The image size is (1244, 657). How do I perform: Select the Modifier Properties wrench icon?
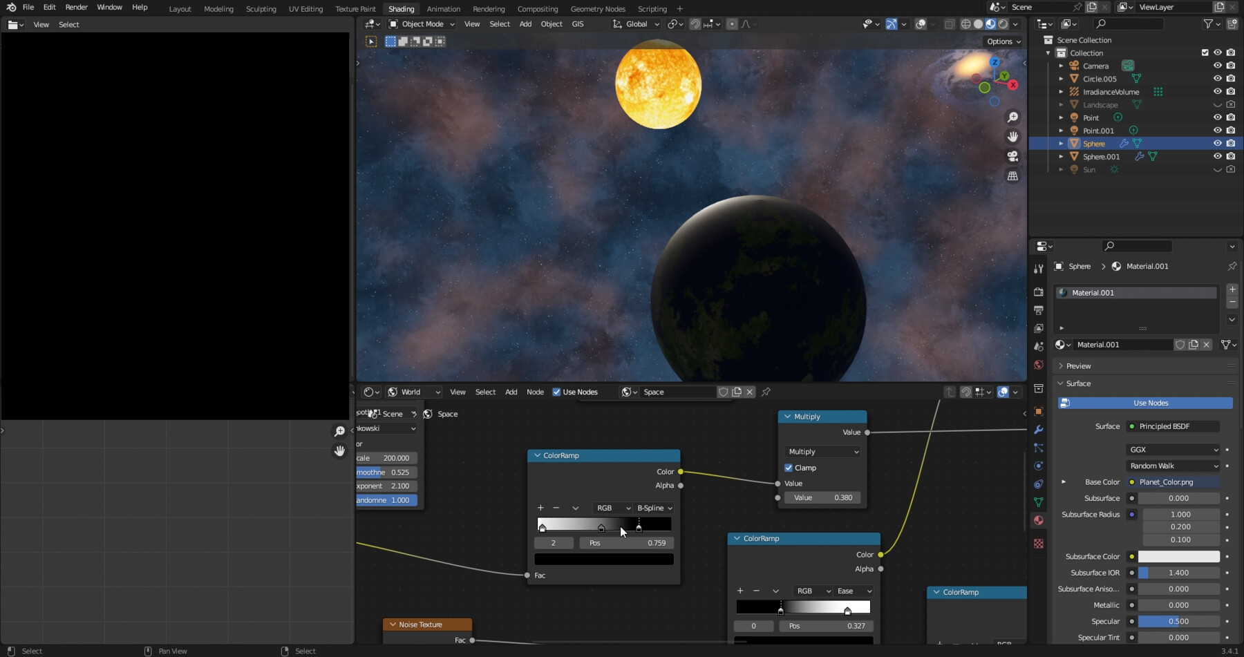click(1039, 429)
